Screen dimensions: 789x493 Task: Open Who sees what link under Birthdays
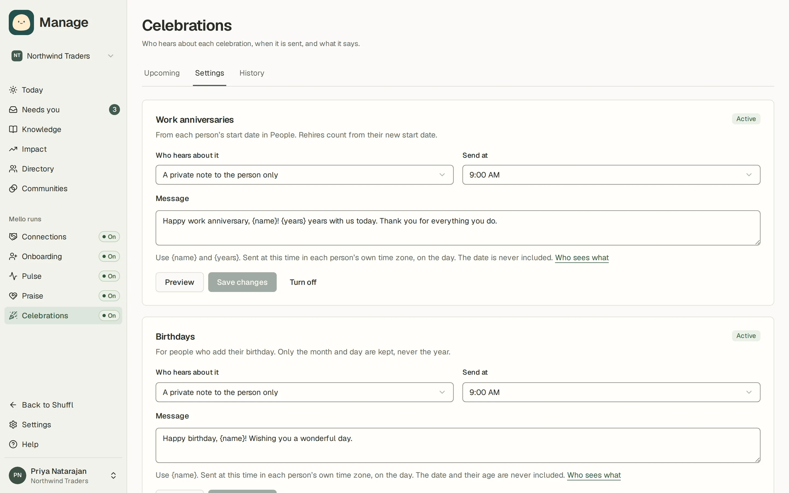pos(594,475)
